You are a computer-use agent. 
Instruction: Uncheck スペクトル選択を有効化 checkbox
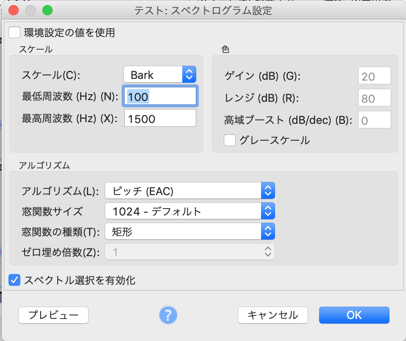click(x=14, y=280)
